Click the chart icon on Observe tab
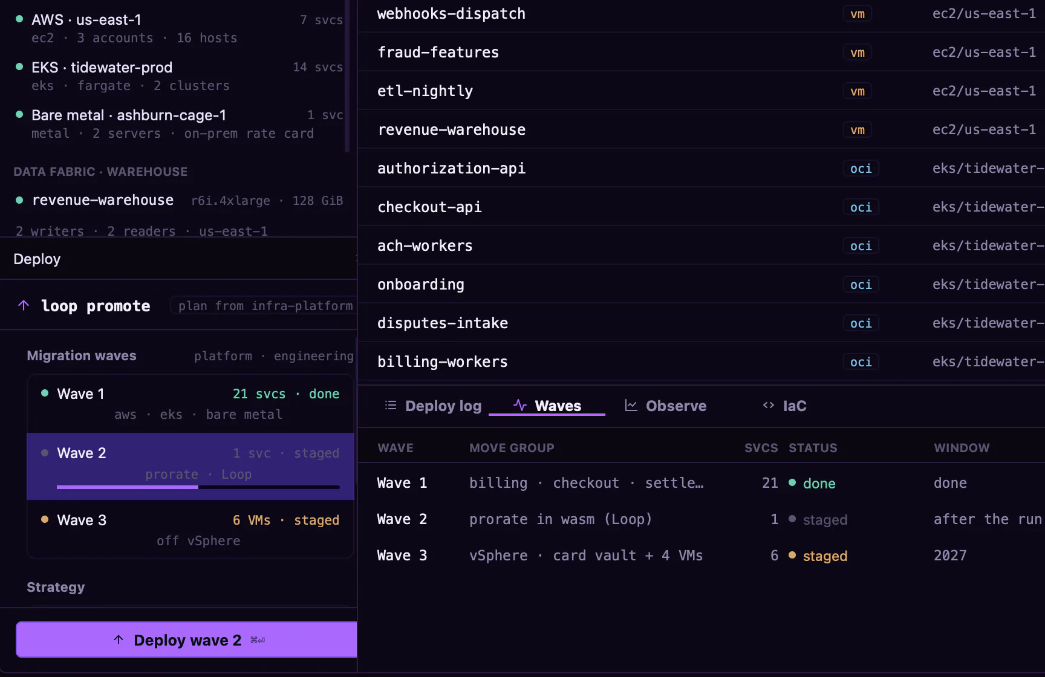1045x677 pixels. click(x=631, y=405)
